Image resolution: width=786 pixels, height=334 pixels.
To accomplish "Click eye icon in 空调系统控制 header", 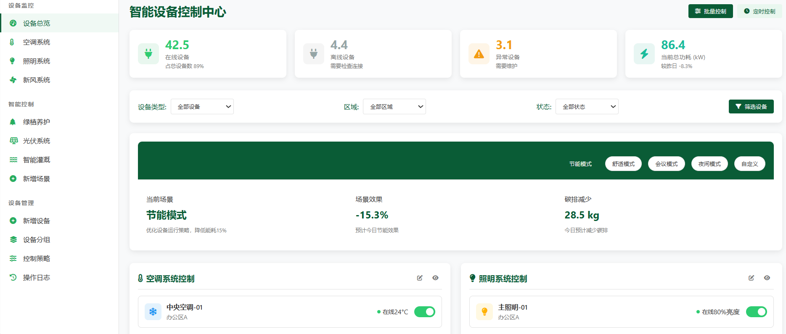I will [435, 278].
